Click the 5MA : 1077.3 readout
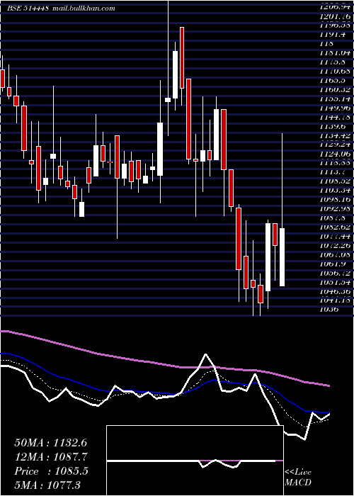This screenshot has width=354, height=496. pyautogui.click(x=47, y=485)
